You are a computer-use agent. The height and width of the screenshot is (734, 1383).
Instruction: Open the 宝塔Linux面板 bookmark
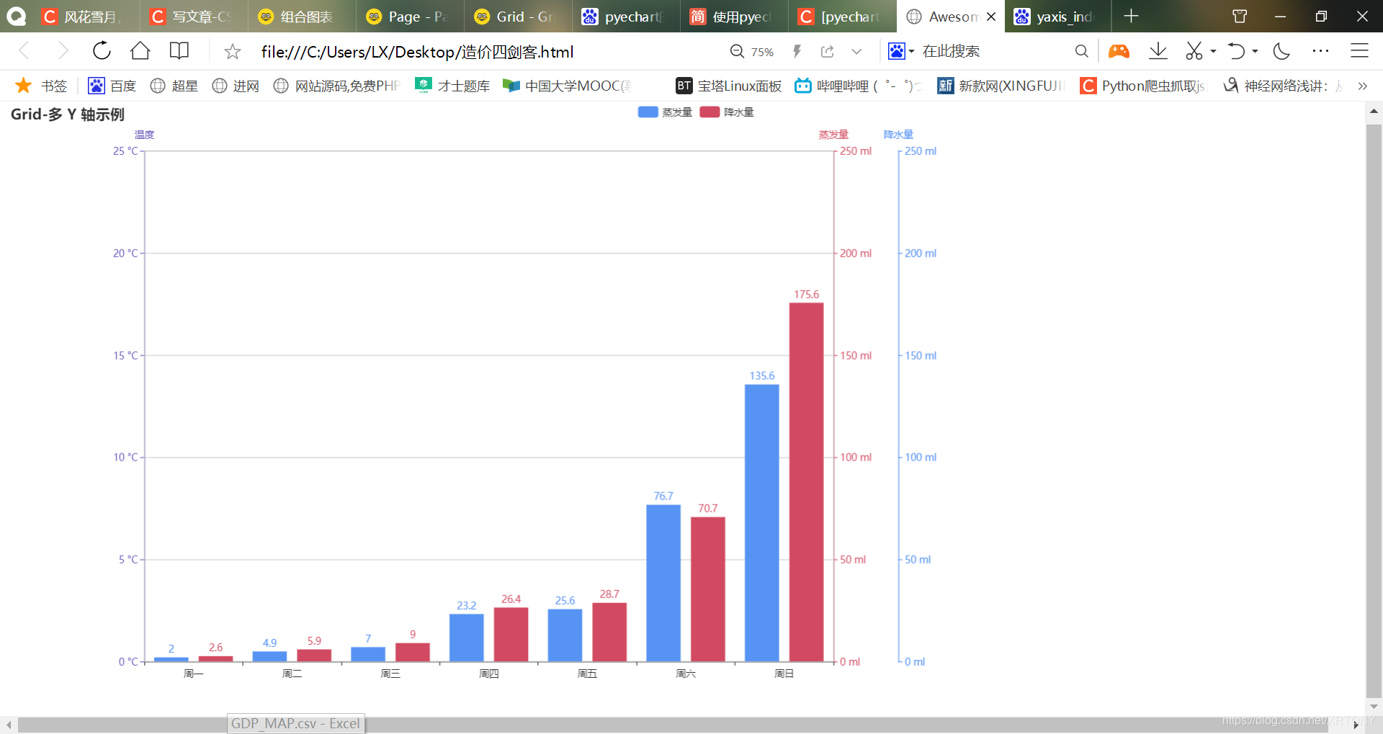(728, 86)
